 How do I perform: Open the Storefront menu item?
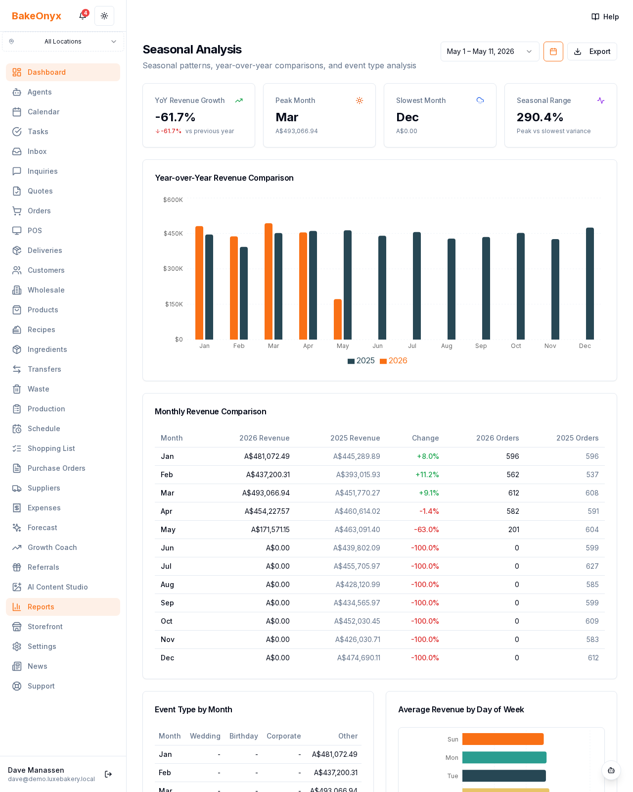(63, 627)
